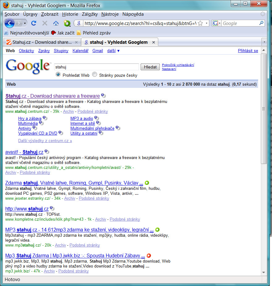Reload the page with the Reload icon
The width and height of the screenshot is (272, 286).
coord(34,23)
